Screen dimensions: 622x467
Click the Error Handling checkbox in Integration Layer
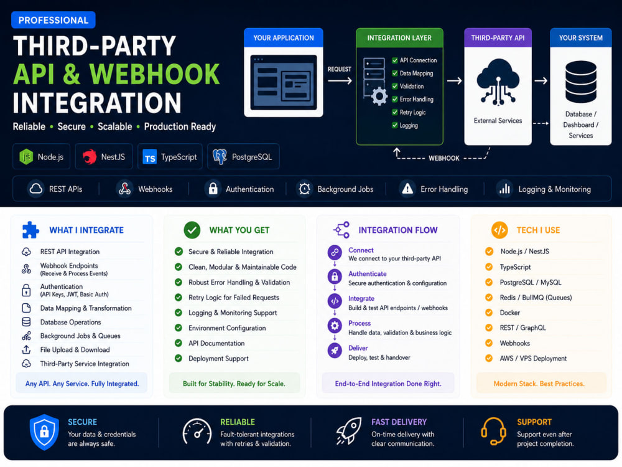coord(395,99)
